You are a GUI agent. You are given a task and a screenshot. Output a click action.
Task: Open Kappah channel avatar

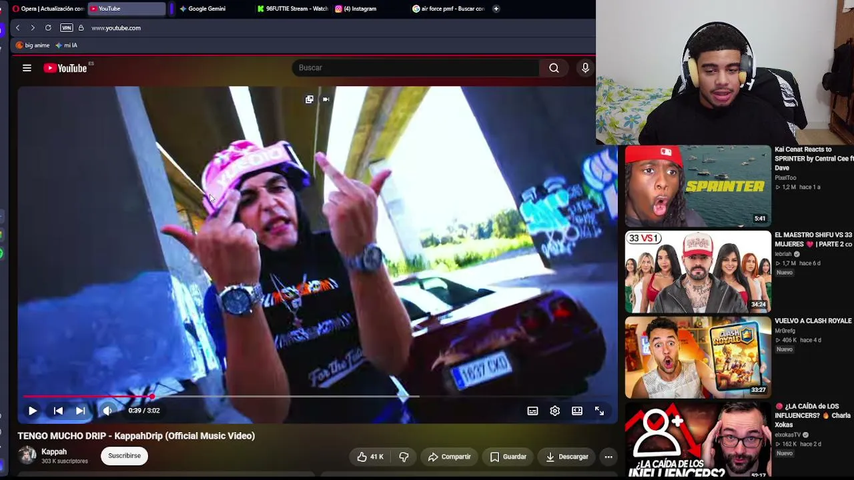coord(27,455)
